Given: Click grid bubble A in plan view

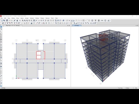Looking at the screenshot, I should [13, 78].
